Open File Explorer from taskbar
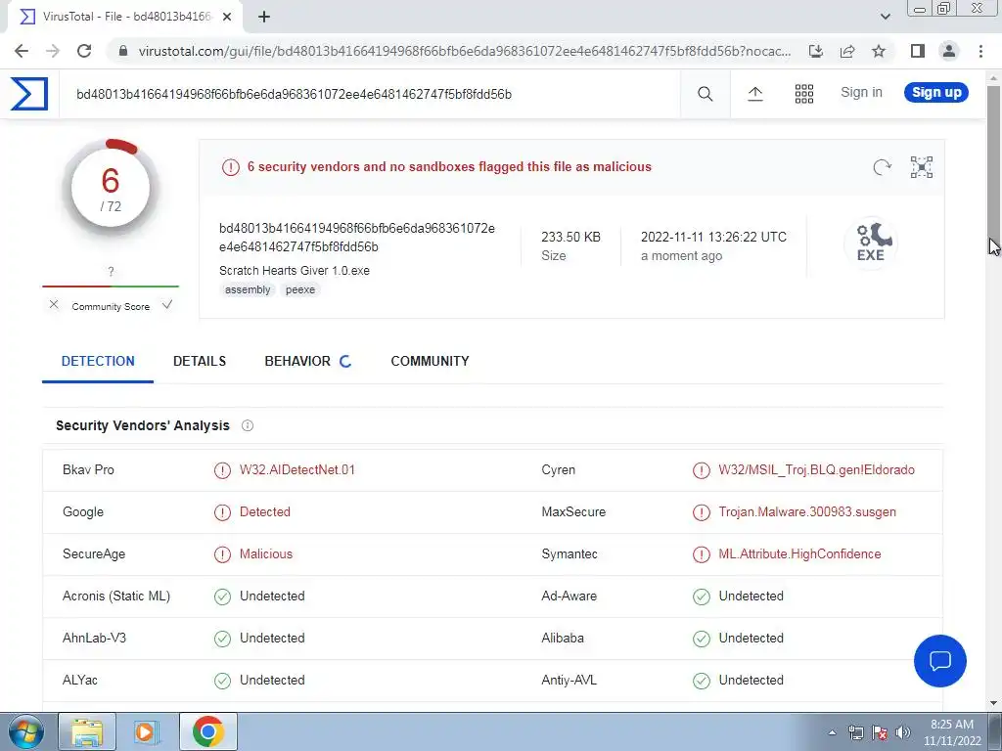 (x=87, y=731)
